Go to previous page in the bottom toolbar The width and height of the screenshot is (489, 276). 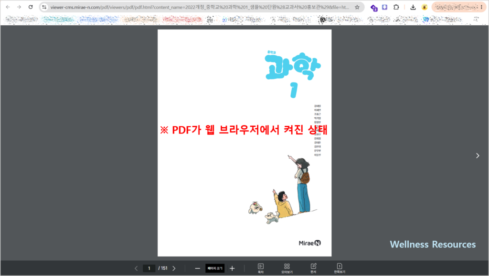click(136, 268)
